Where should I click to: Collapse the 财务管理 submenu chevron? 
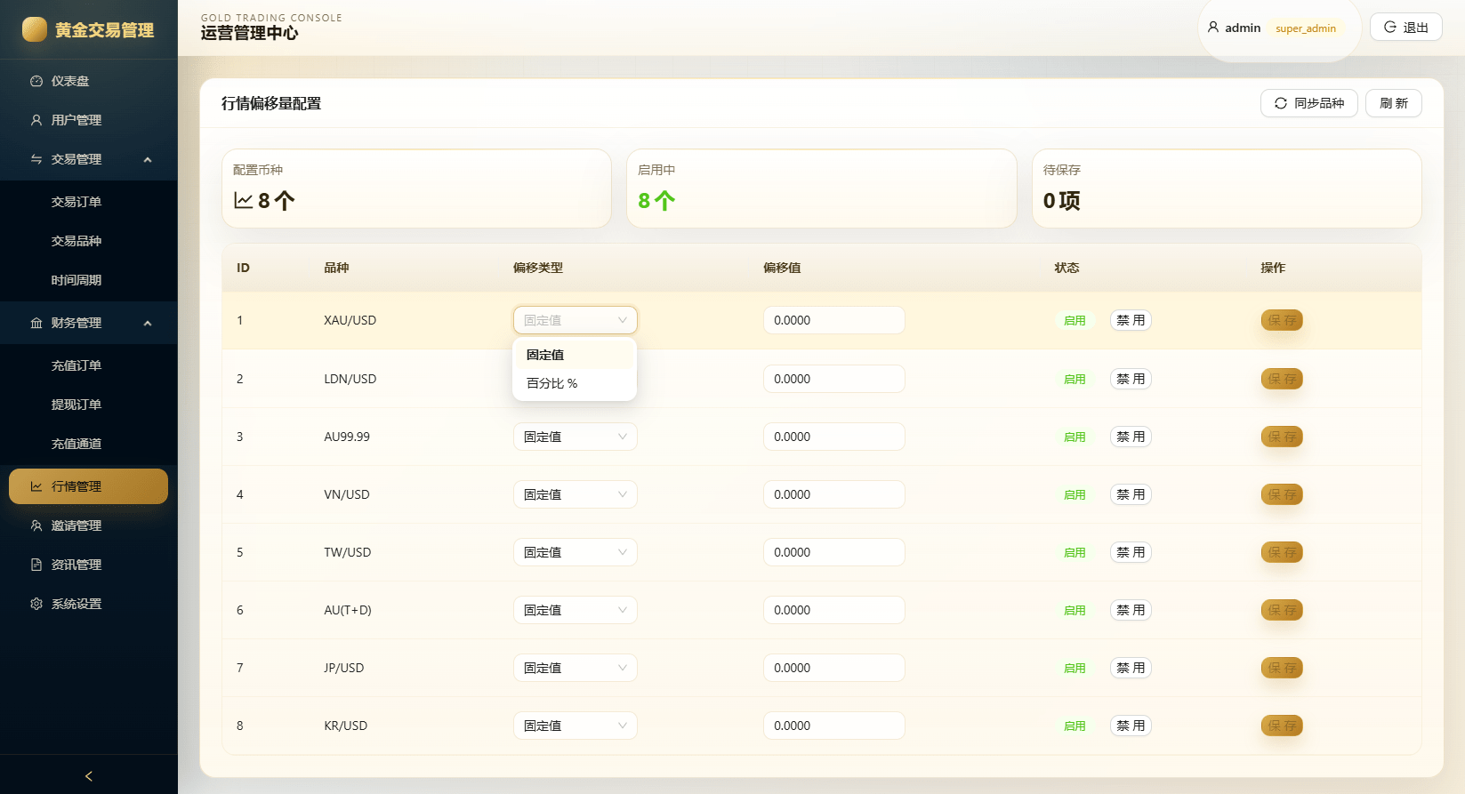click(148, 323)
